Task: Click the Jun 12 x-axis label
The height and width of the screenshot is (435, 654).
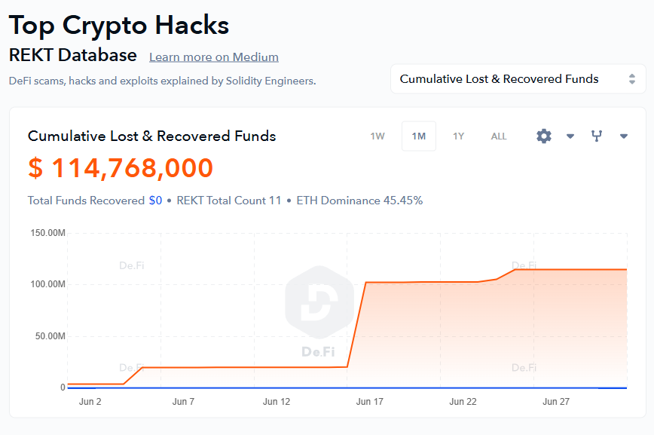Action: (276, 402)
